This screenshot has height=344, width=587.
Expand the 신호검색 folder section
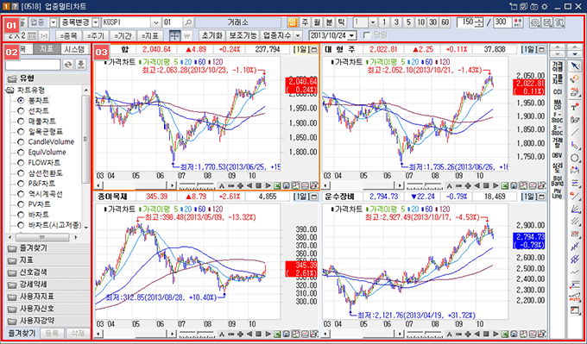[48, 273]
